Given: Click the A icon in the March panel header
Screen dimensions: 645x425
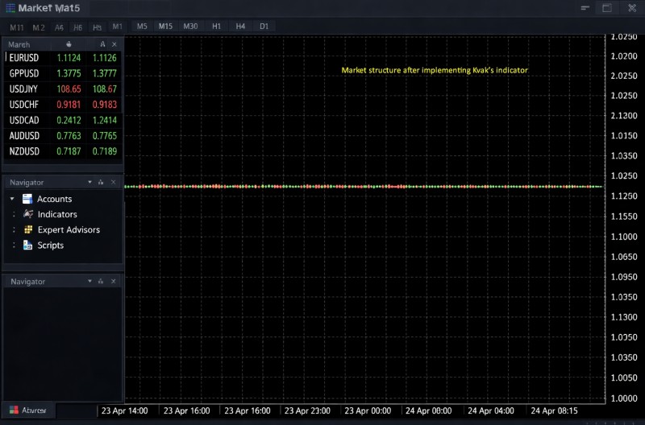Looking at the screenshot, I should pyautogui.click(x=102, y=44).
